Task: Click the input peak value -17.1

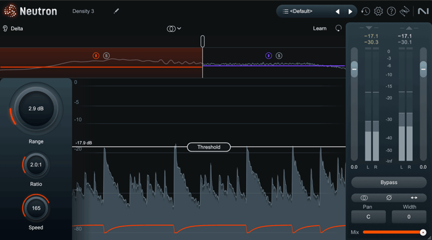Action: 371,36
